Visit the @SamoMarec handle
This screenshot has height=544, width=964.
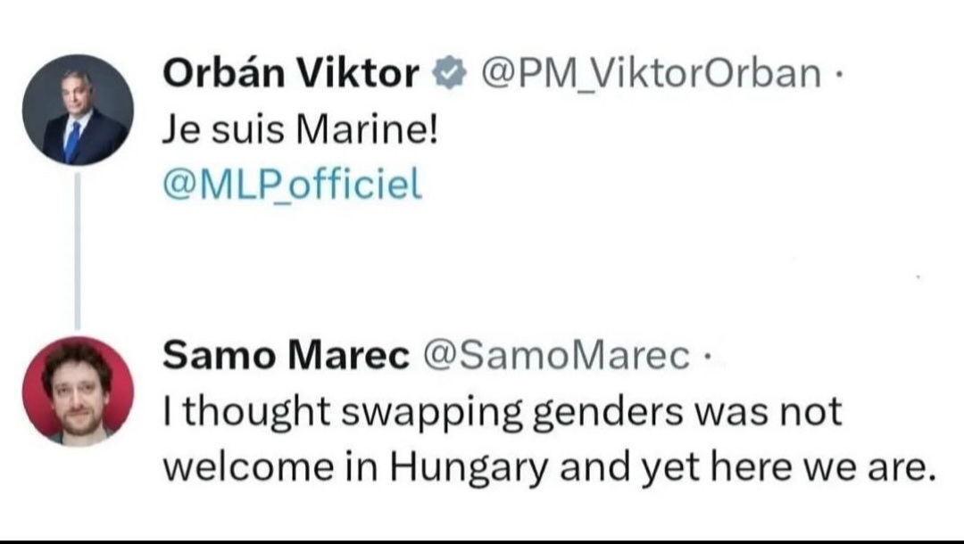[x=556, y=356]
